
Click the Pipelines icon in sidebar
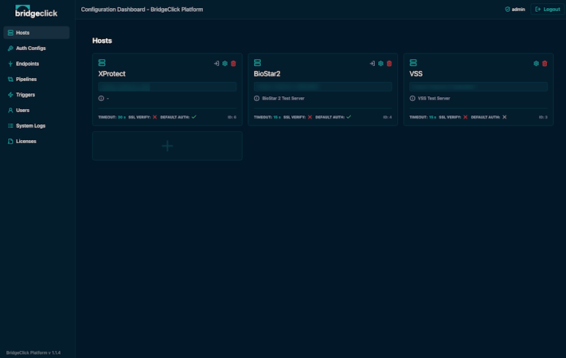[10, 79]
